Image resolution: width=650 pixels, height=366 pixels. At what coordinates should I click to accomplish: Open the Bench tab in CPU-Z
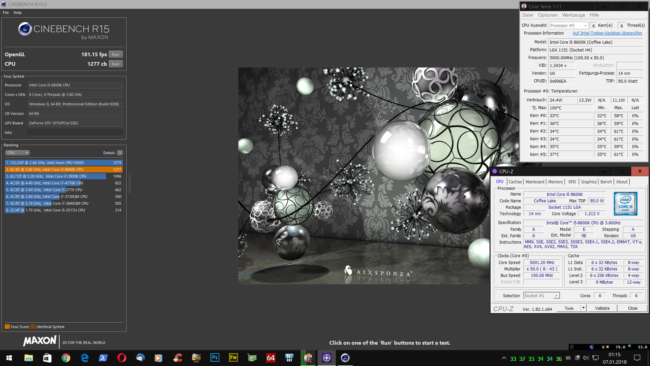tap(606, 182)
